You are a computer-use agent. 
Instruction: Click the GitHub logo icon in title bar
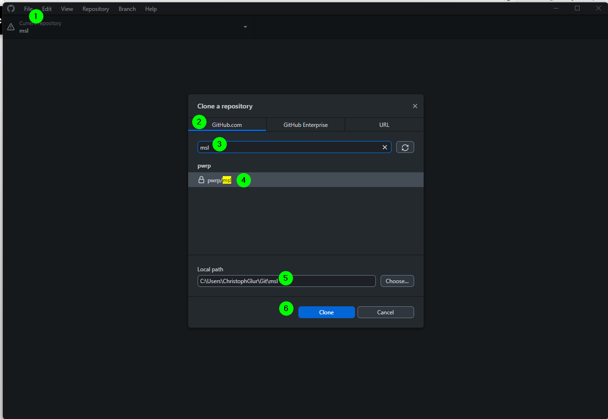point(11,9)
